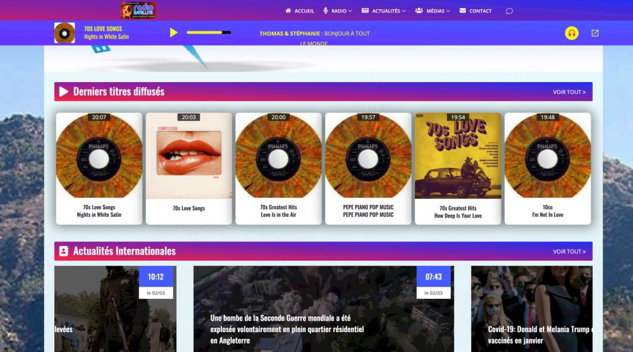This screenshot has width=633, height=352.
Task: Expand the Radio dropdown menu
Action: point(338,11)
